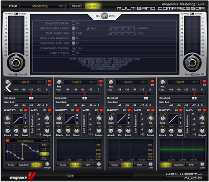Click the top Mix knob showing 100%
Screen dimensions: 209x182
click(x=104, y=16)
